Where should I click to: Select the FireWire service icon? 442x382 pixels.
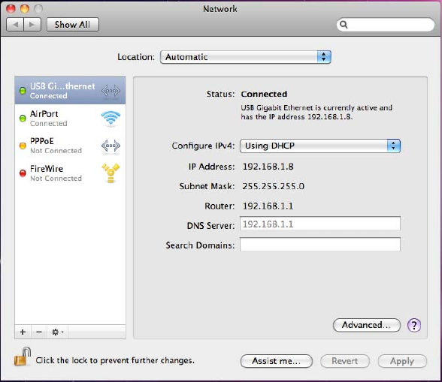110,173
